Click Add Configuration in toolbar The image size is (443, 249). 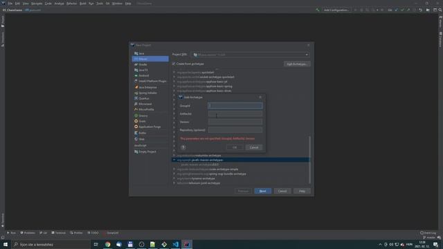coord(336,10)
